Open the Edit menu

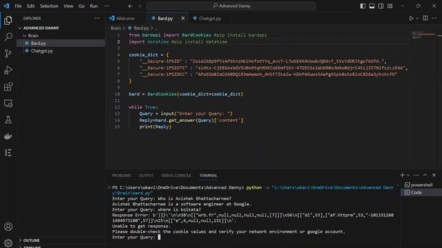click(30, 6)
